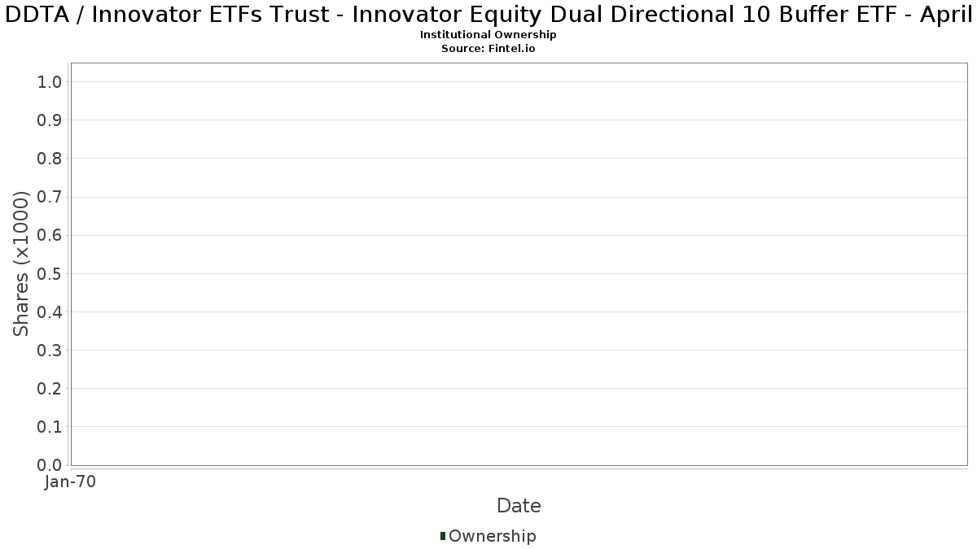Toggle the Ownership series legend label
Image resolution: width=977 pixels, height=549 pixels.
point(492,536)
